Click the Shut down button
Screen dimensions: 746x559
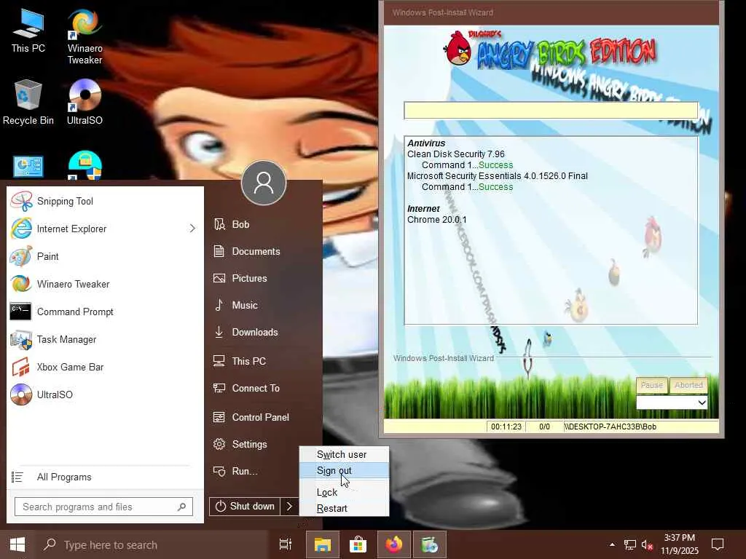245,507
